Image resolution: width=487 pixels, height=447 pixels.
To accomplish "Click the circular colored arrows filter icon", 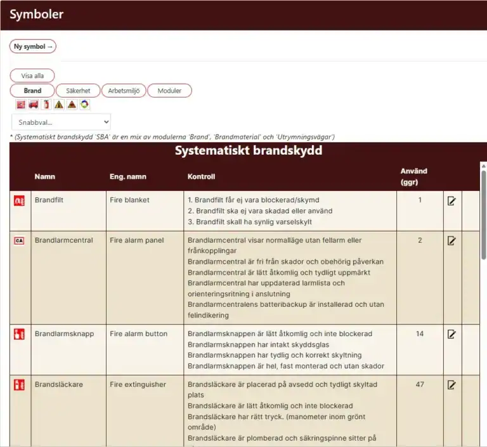I will coord(84,105).
